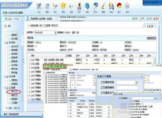162x118 pixels.
Task: Click the 工艺模板 text field in 导入工序
Action: coord(142,98)
